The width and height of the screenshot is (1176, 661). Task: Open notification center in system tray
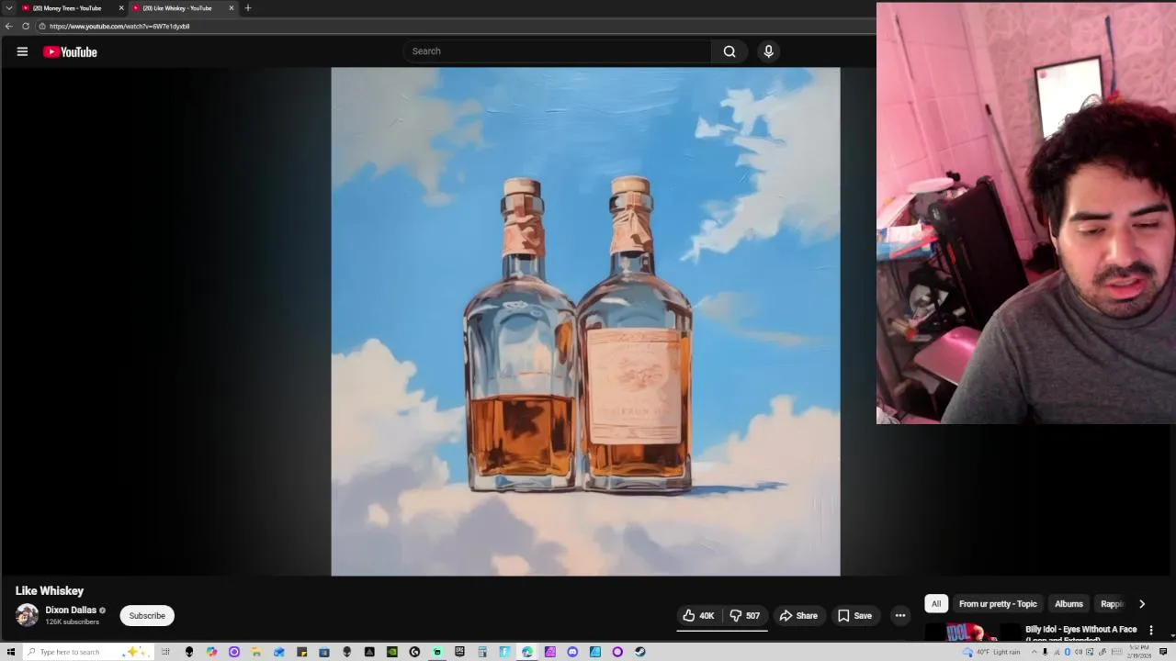click(1163, 652)
